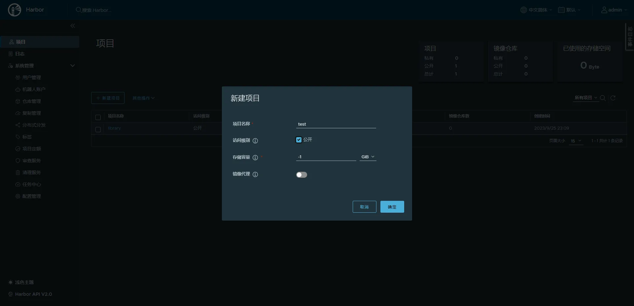Image resolution: width=634 pixels, height=306 pixels.
Task: Click the 配置管理 gear icon
Action: (x=18, y=196)
